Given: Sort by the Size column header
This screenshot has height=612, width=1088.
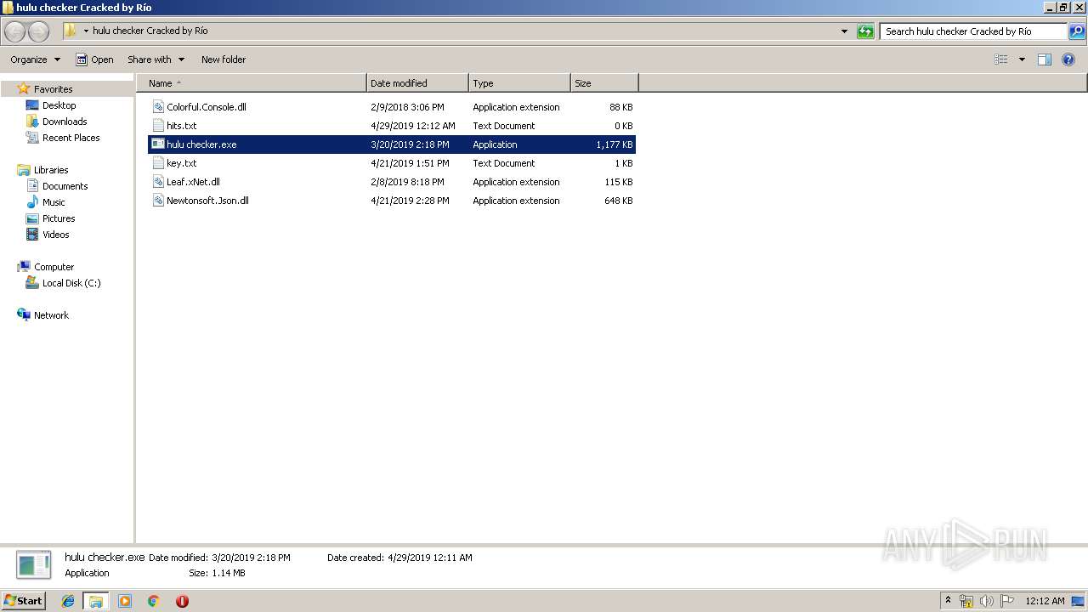Looking at the screenshot, I should click(x=604, y=83).
